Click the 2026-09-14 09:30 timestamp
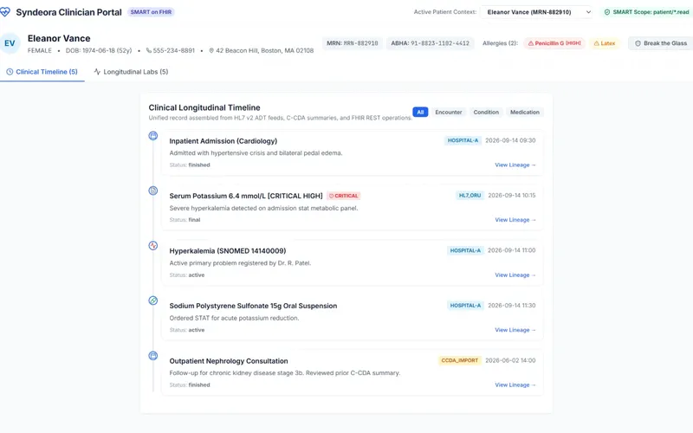Screen dimensions: 693x433 (x=510, y=140)
